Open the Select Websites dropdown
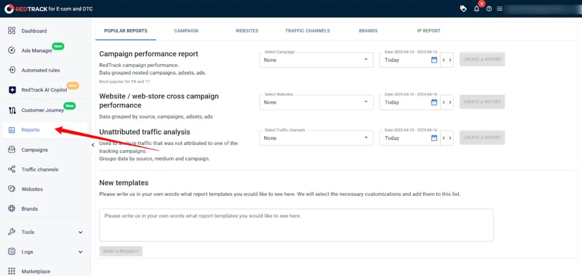582x276 pixels. 316,102
